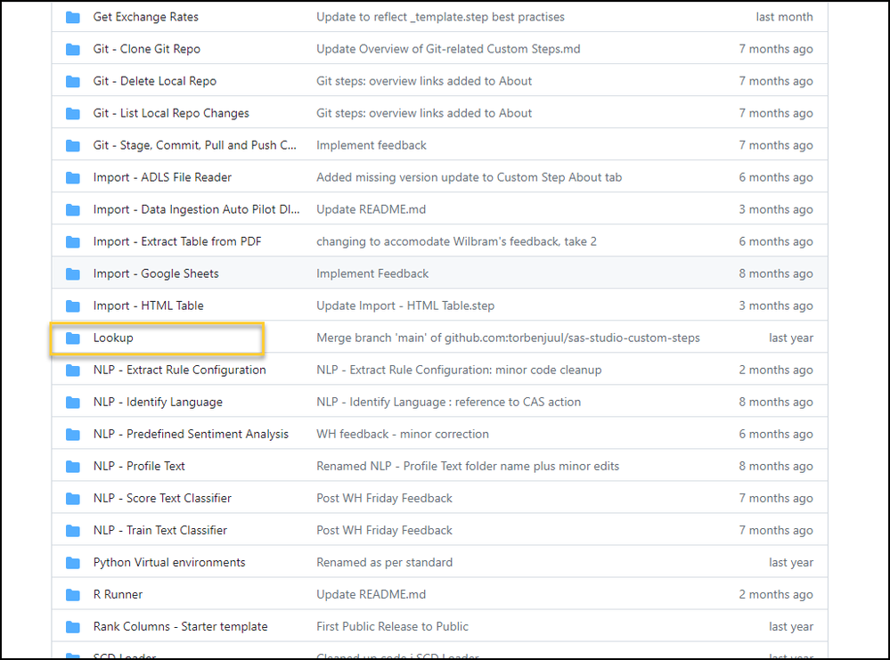Click the Import - HTML Table folder icon

(x=73, y=306)
